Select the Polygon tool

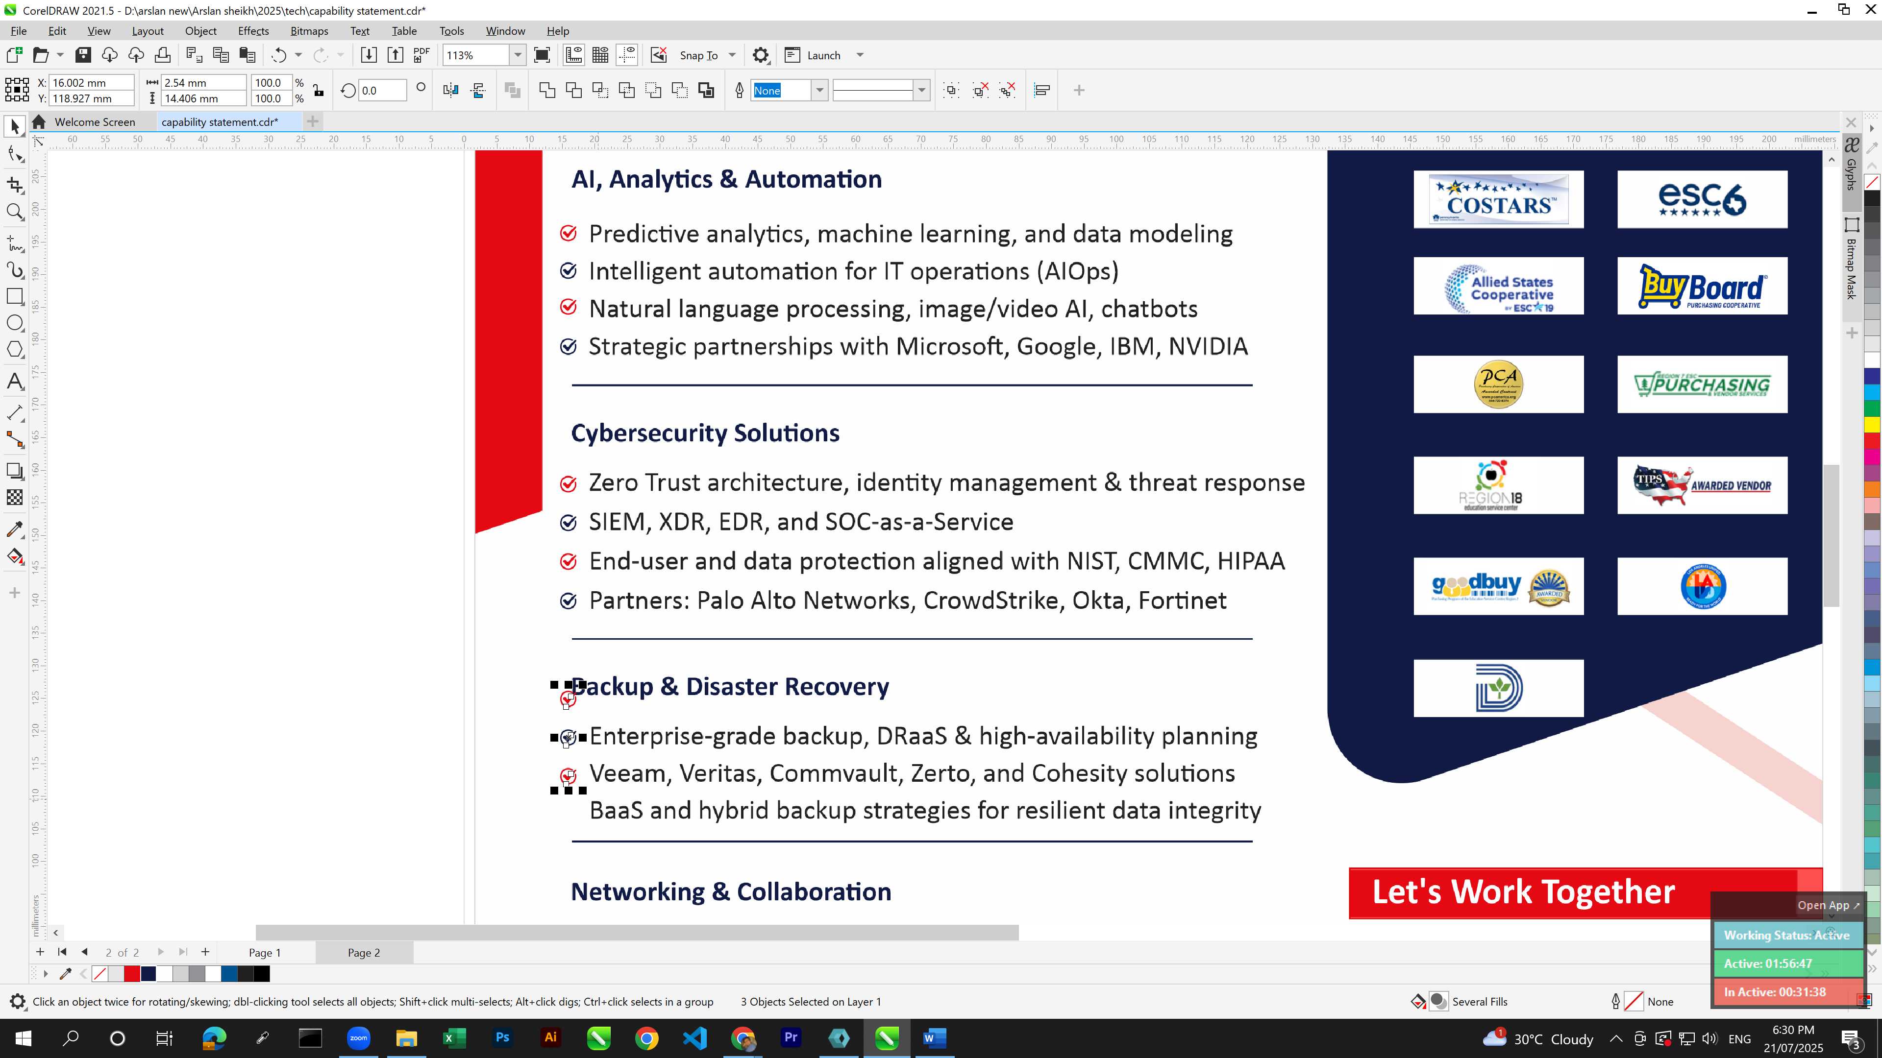(15, 350)
